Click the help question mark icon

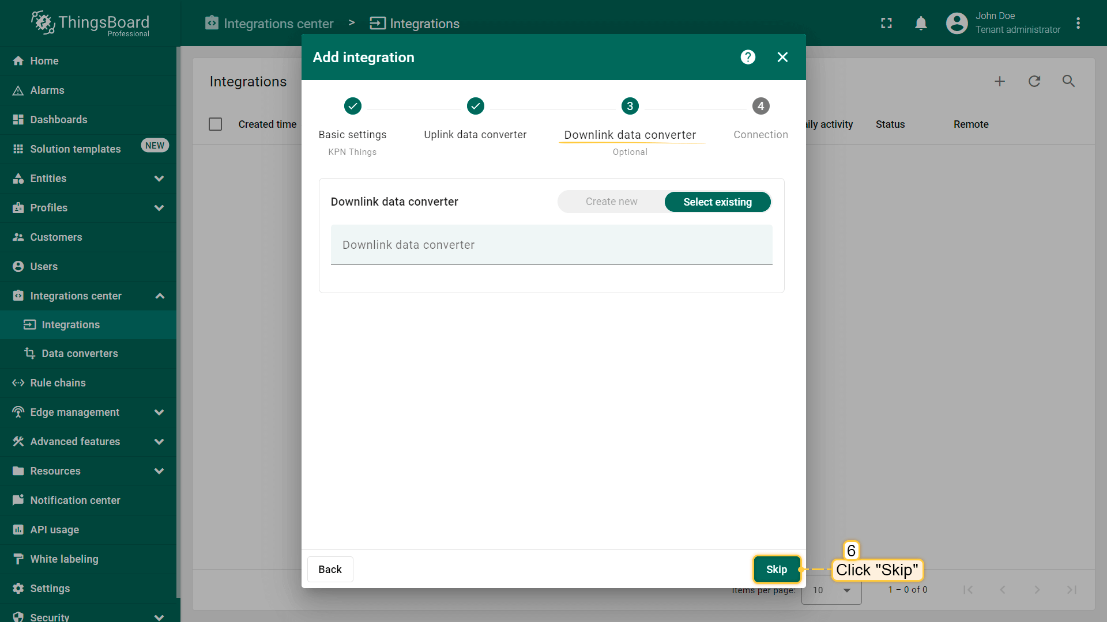[748, 57]
